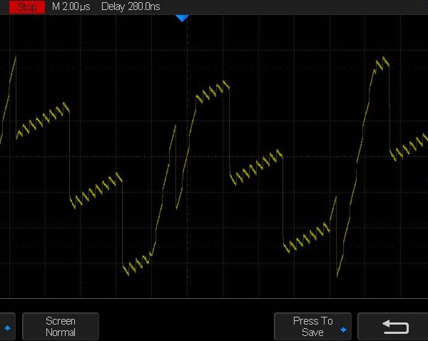Click the blue arrow icon inside Press To Save
The width and height of the screenshot is (428, 341).
pos(343,330)
